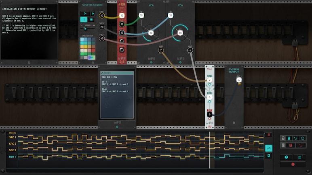This screenshot has height=175, width=312.
Task: Pick the red cable colour swatch
Action: click(93, 50)
